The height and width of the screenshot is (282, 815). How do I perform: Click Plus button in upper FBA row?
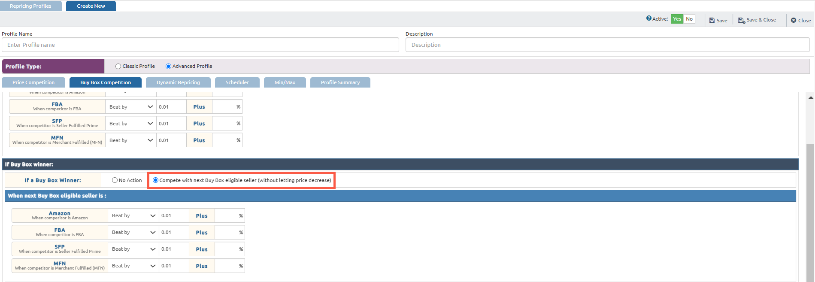199,107
